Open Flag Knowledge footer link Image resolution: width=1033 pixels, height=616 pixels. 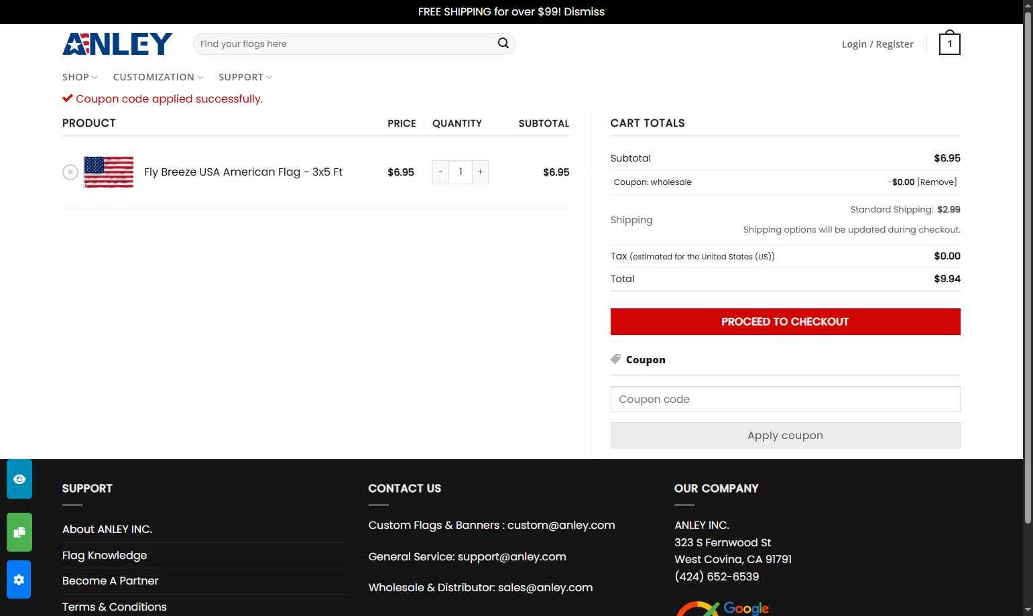[x=105, y=556]
